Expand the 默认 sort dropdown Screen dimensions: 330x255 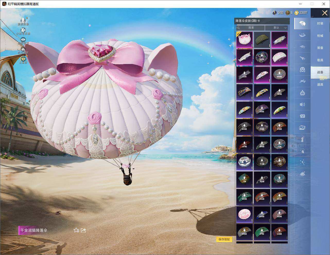pyautogui.click(x=276, y=28)
